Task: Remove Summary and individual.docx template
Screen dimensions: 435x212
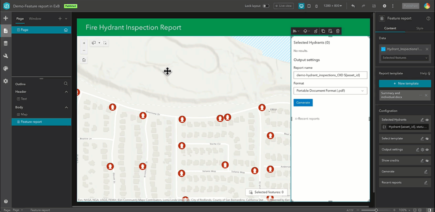Action: 426,95
